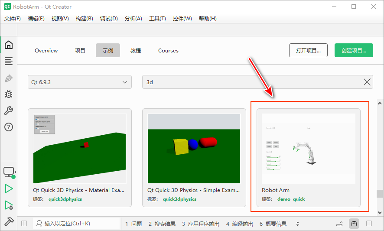Open Debug mode bug icon

click(8, 94)
